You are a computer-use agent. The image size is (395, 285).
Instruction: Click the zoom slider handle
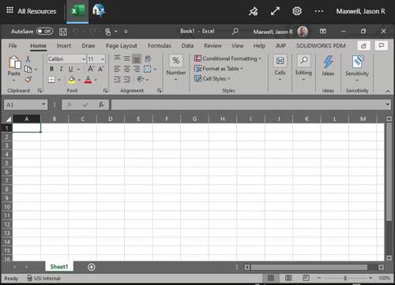[x=345, y=278]
